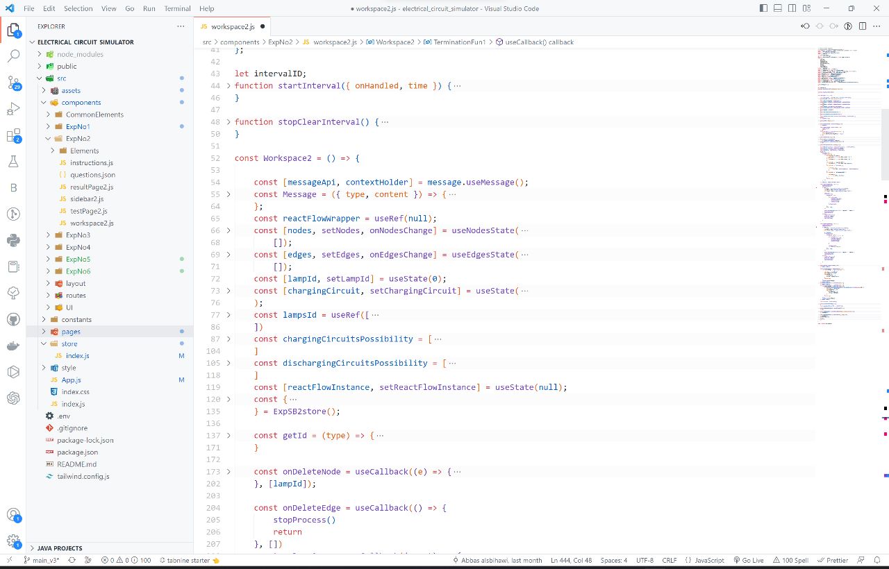The image size is (889, 569).
Task: Open the Terminal menu
Action: (x=177, y=8)
